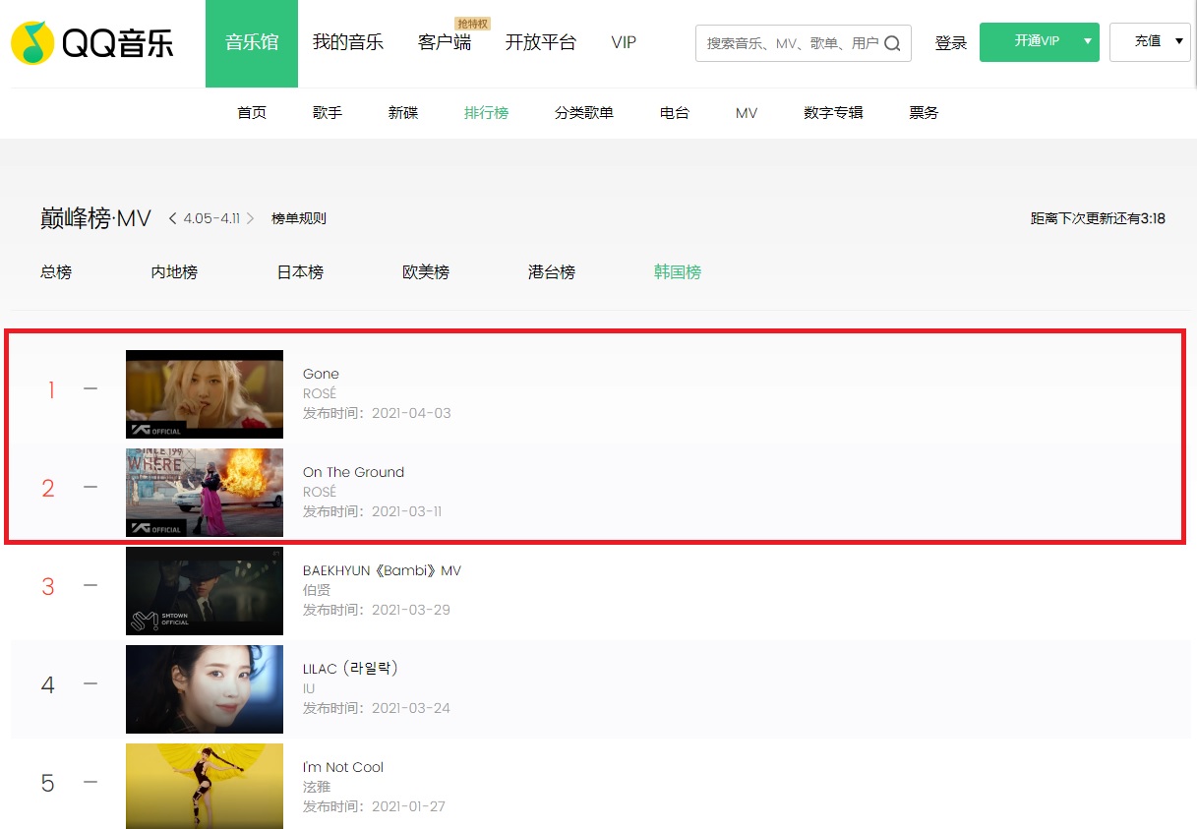Click the 巅峰榜·MV heading

[x=96, y=218]
